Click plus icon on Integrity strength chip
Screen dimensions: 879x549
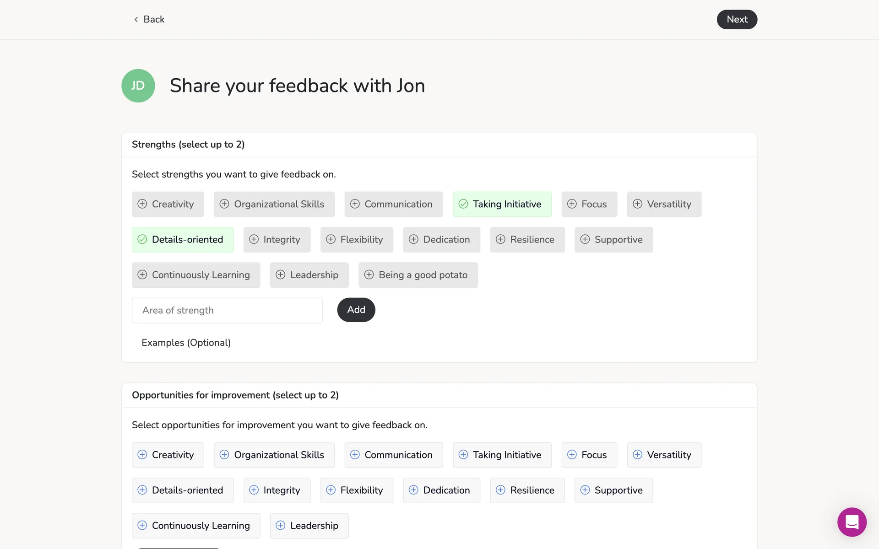(254, 239)
